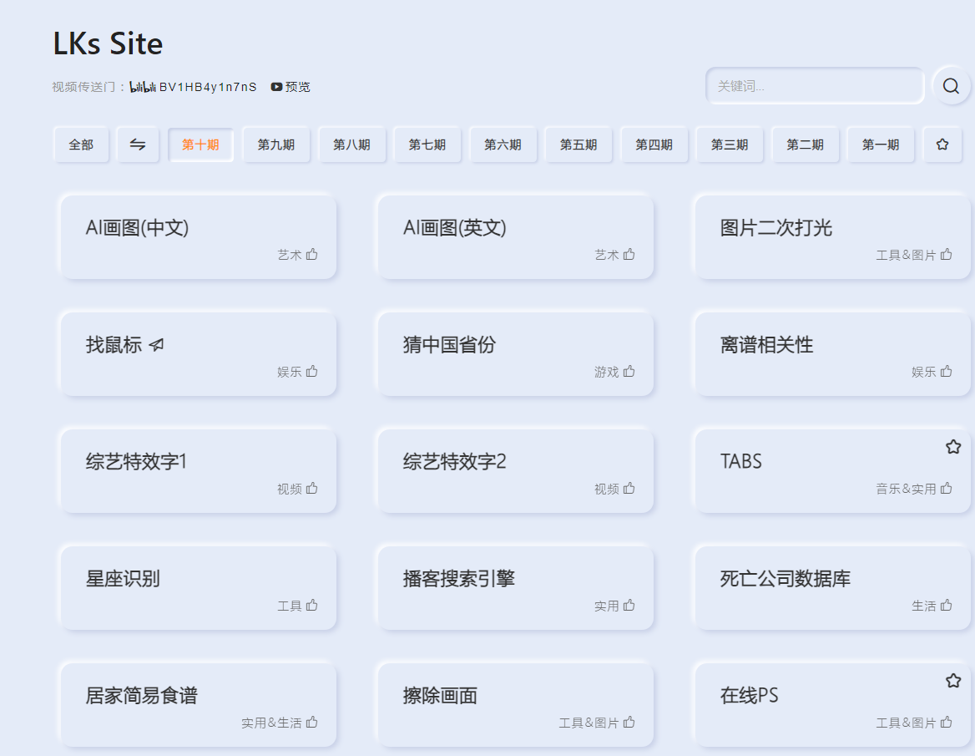Image resolution: width=975 pixels, height=756 pixels.
Task: Click the 生活 tag on 死亡公司数据库
Action: tap(923, 606)
